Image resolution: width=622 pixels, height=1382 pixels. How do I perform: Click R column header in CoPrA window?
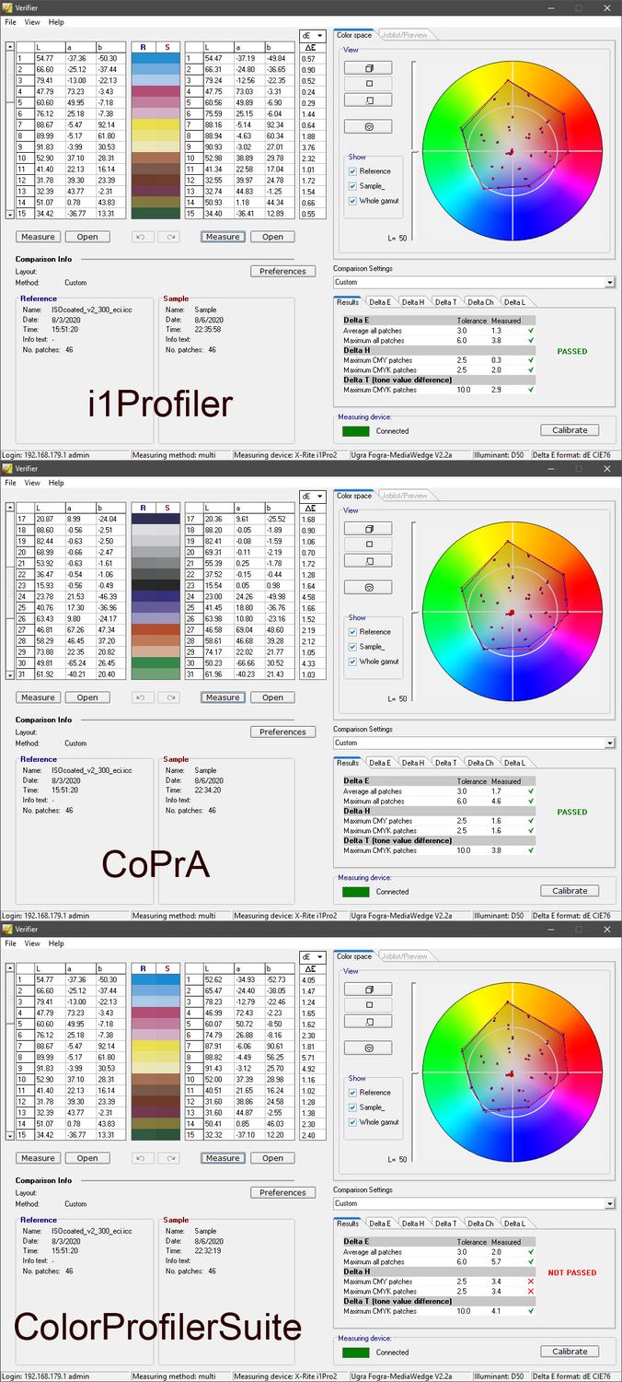[144, 507]
